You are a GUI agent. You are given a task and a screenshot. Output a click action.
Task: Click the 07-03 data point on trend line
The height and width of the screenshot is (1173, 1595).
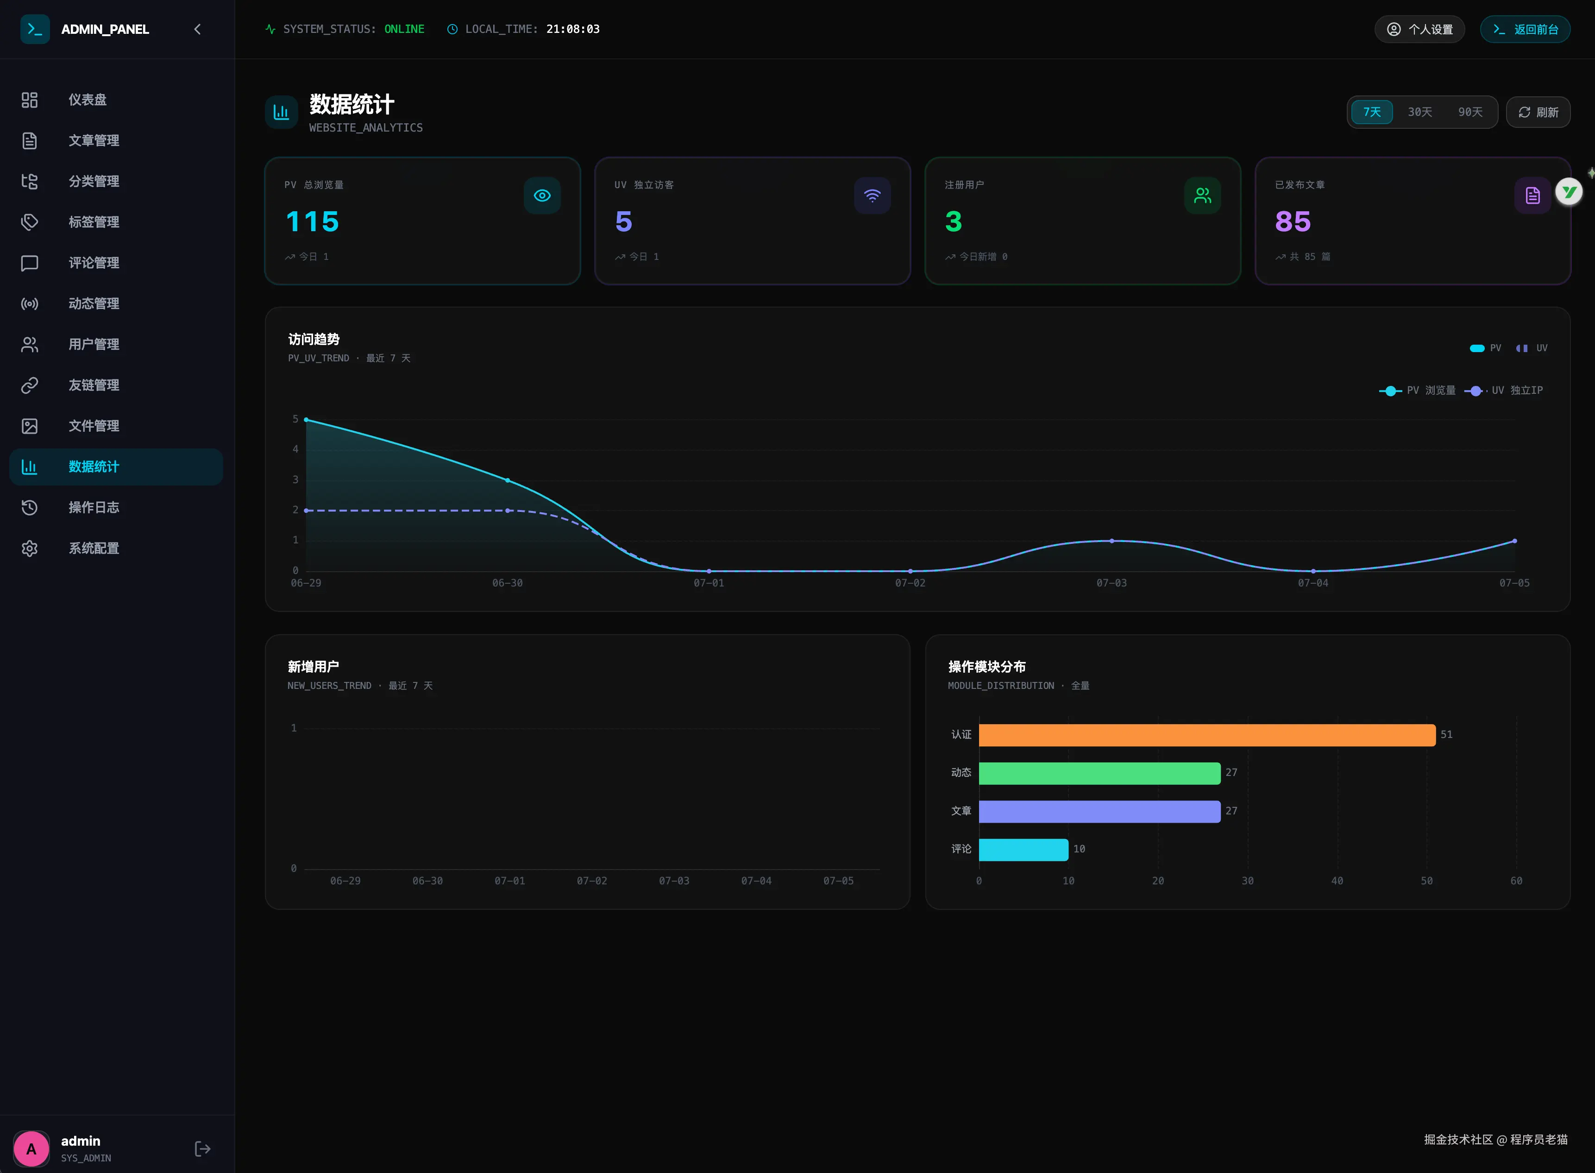point(1111,541)
